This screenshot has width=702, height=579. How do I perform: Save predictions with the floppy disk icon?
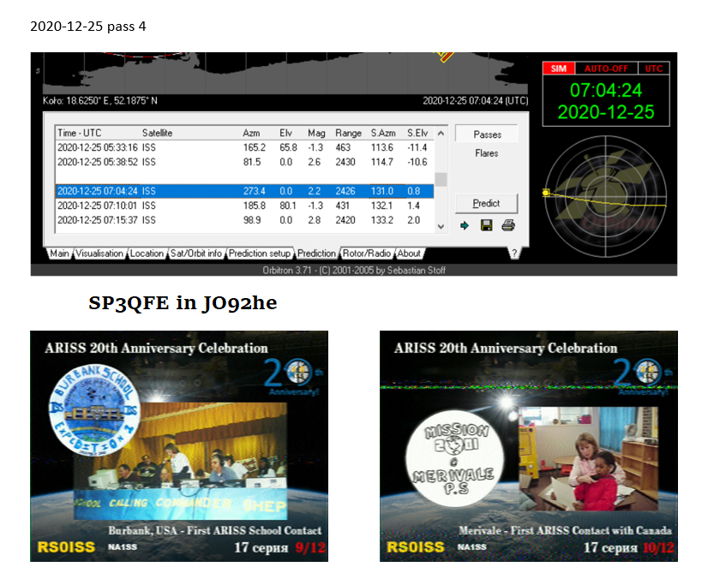[486, 225]
